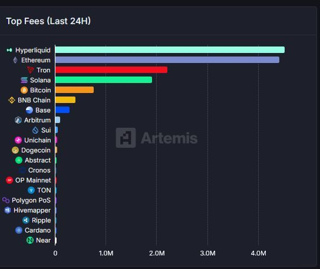Viewport: 320px width, 269px height.
Task: Click the blue TON icon
Action: click(x=31, y=190)
